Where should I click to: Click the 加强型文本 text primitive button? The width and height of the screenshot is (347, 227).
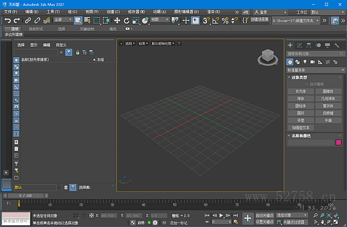click(300, 128)
